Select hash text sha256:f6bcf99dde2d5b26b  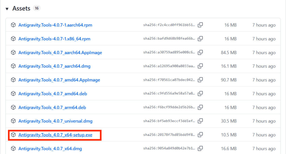[x=169, y=107]
